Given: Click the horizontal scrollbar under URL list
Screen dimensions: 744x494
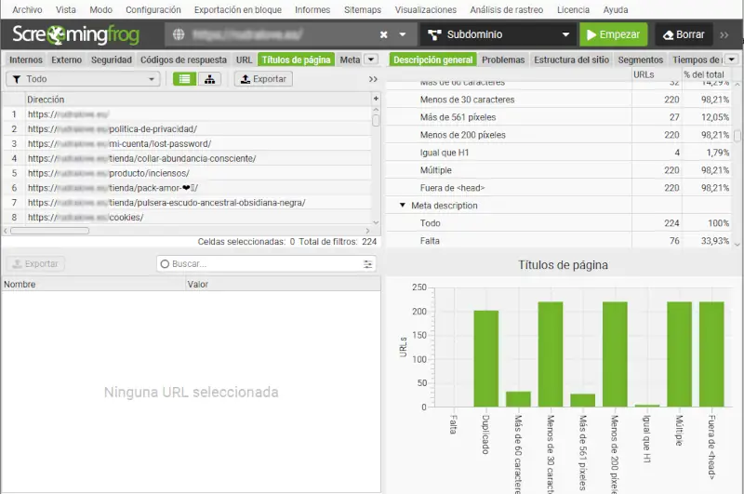Looking at the screenshot, I should 49,231.
